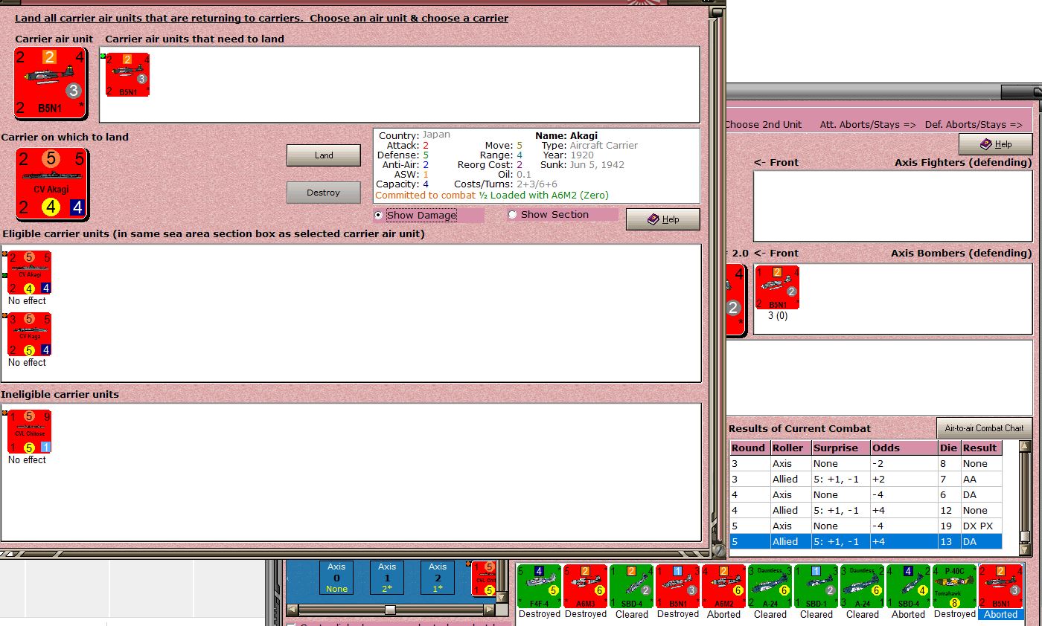The image size is (1042, 626).
Task: Open the Air-to-air Combat Chart
Action: [984, 428]
